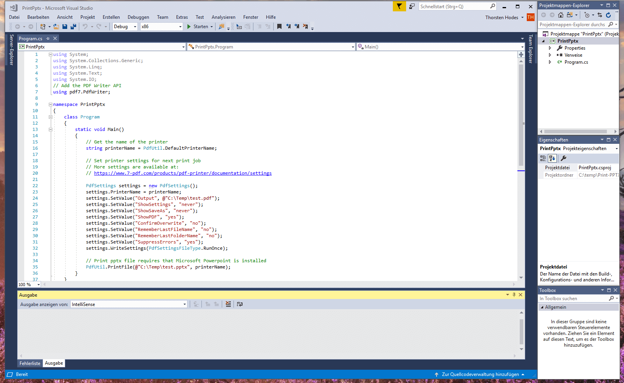Viewport: 624px width, 383px height.
Task: Go to the next bookmark icon
Action: point(297,27)
